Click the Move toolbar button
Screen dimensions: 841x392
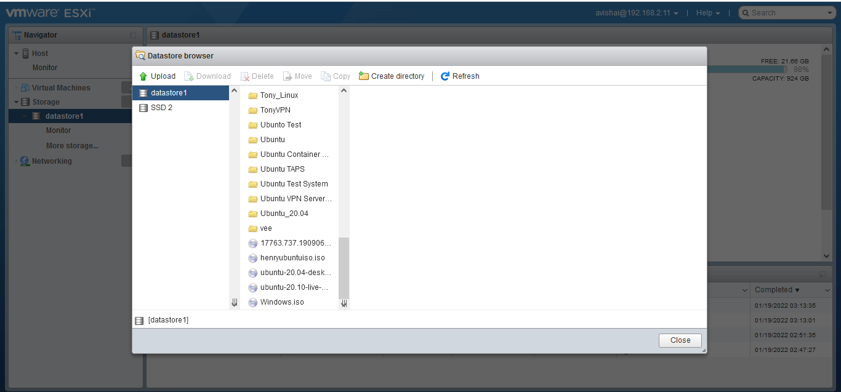point(297,76)
